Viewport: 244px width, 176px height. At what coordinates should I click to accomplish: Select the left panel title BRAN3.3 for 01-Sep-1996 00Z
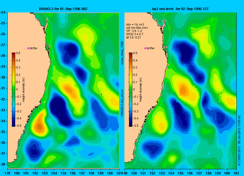(63, 9)
